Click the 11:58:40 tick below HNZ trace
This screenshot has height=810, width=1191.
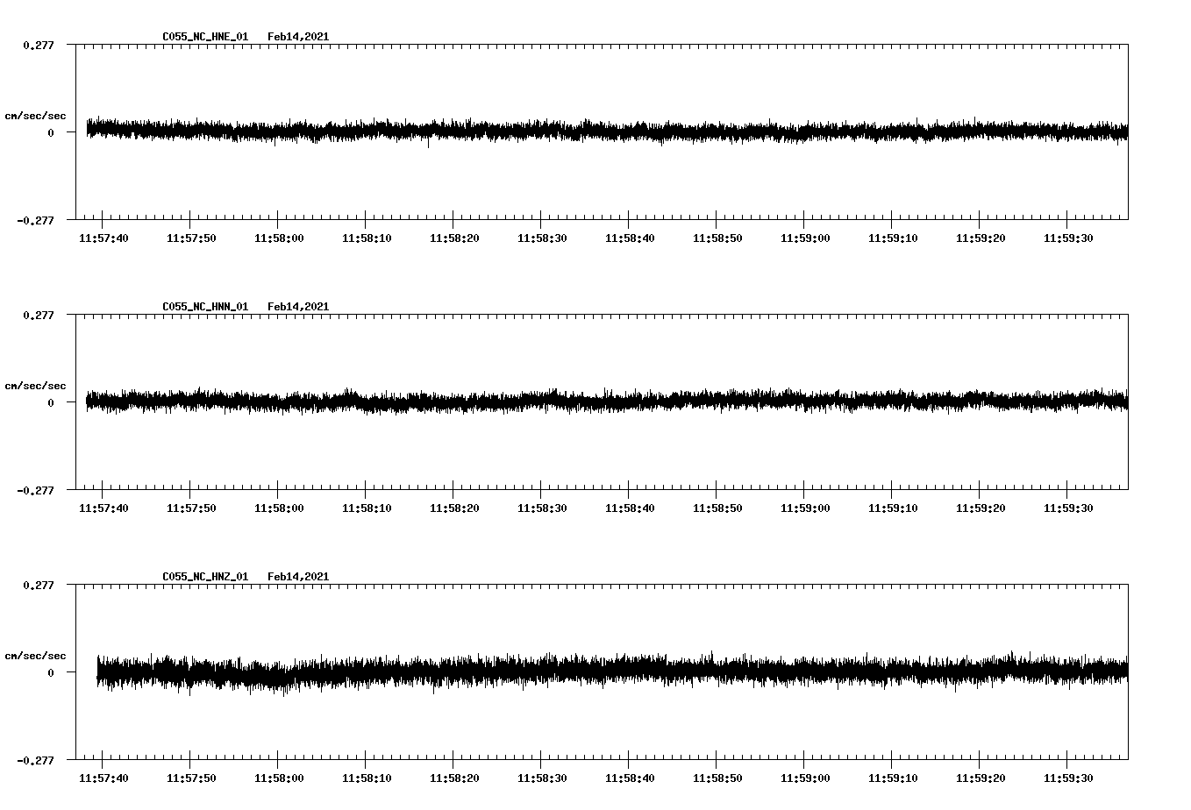coord(628,777)
